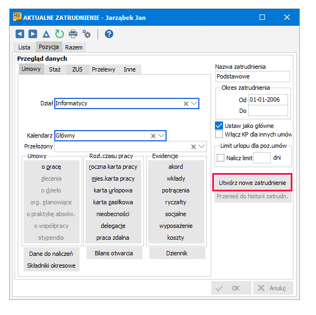
Task: Open the 'wyposażenie' records button
Action: (x=176, y=226)
